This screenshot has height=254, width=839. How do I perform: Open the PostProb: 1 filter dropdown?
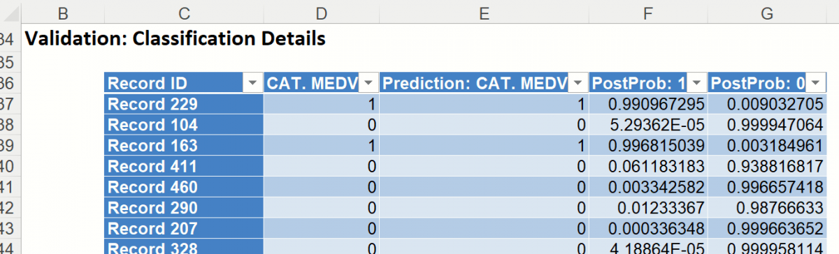point(697,84)
